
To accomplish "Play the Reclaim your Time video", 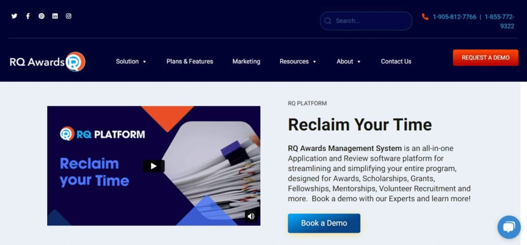I will (x=154, y=166).
